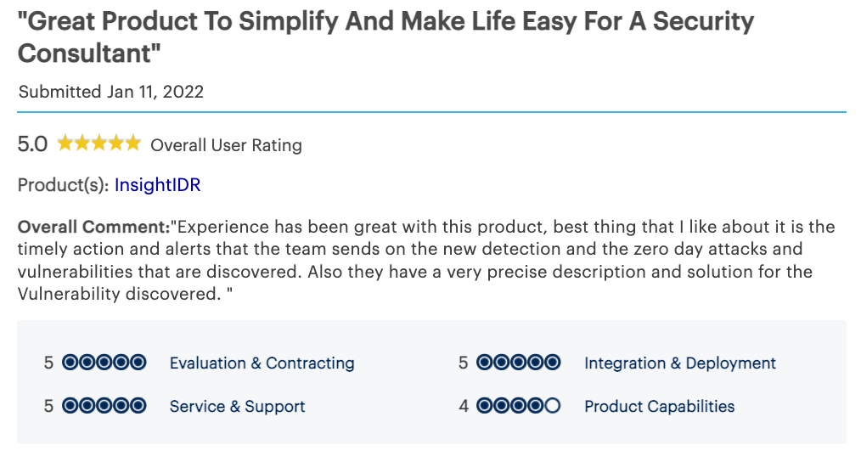
Task: Select the Evaluation & Contracting label
Action: coord(262,363)
